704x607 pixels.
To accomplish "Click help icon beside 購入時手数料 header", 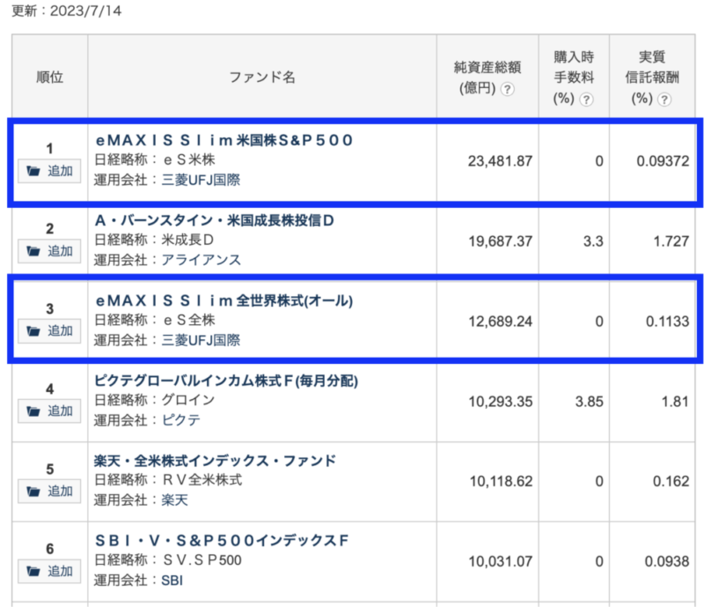I will [586, 100].
